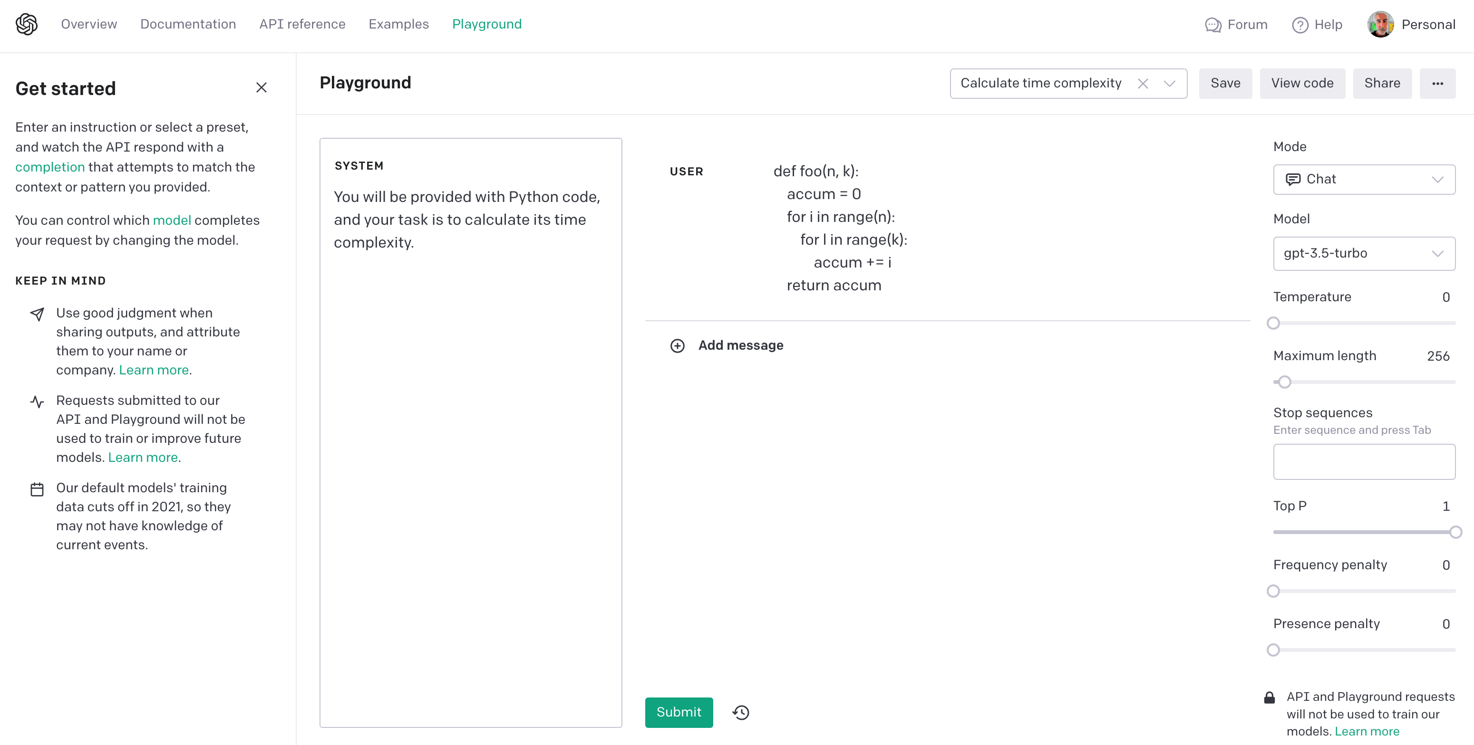Click the Help question mark icon
The height and width of the screenshot is (745, 1474).
pyautogui.click(x=1299, y=25)
